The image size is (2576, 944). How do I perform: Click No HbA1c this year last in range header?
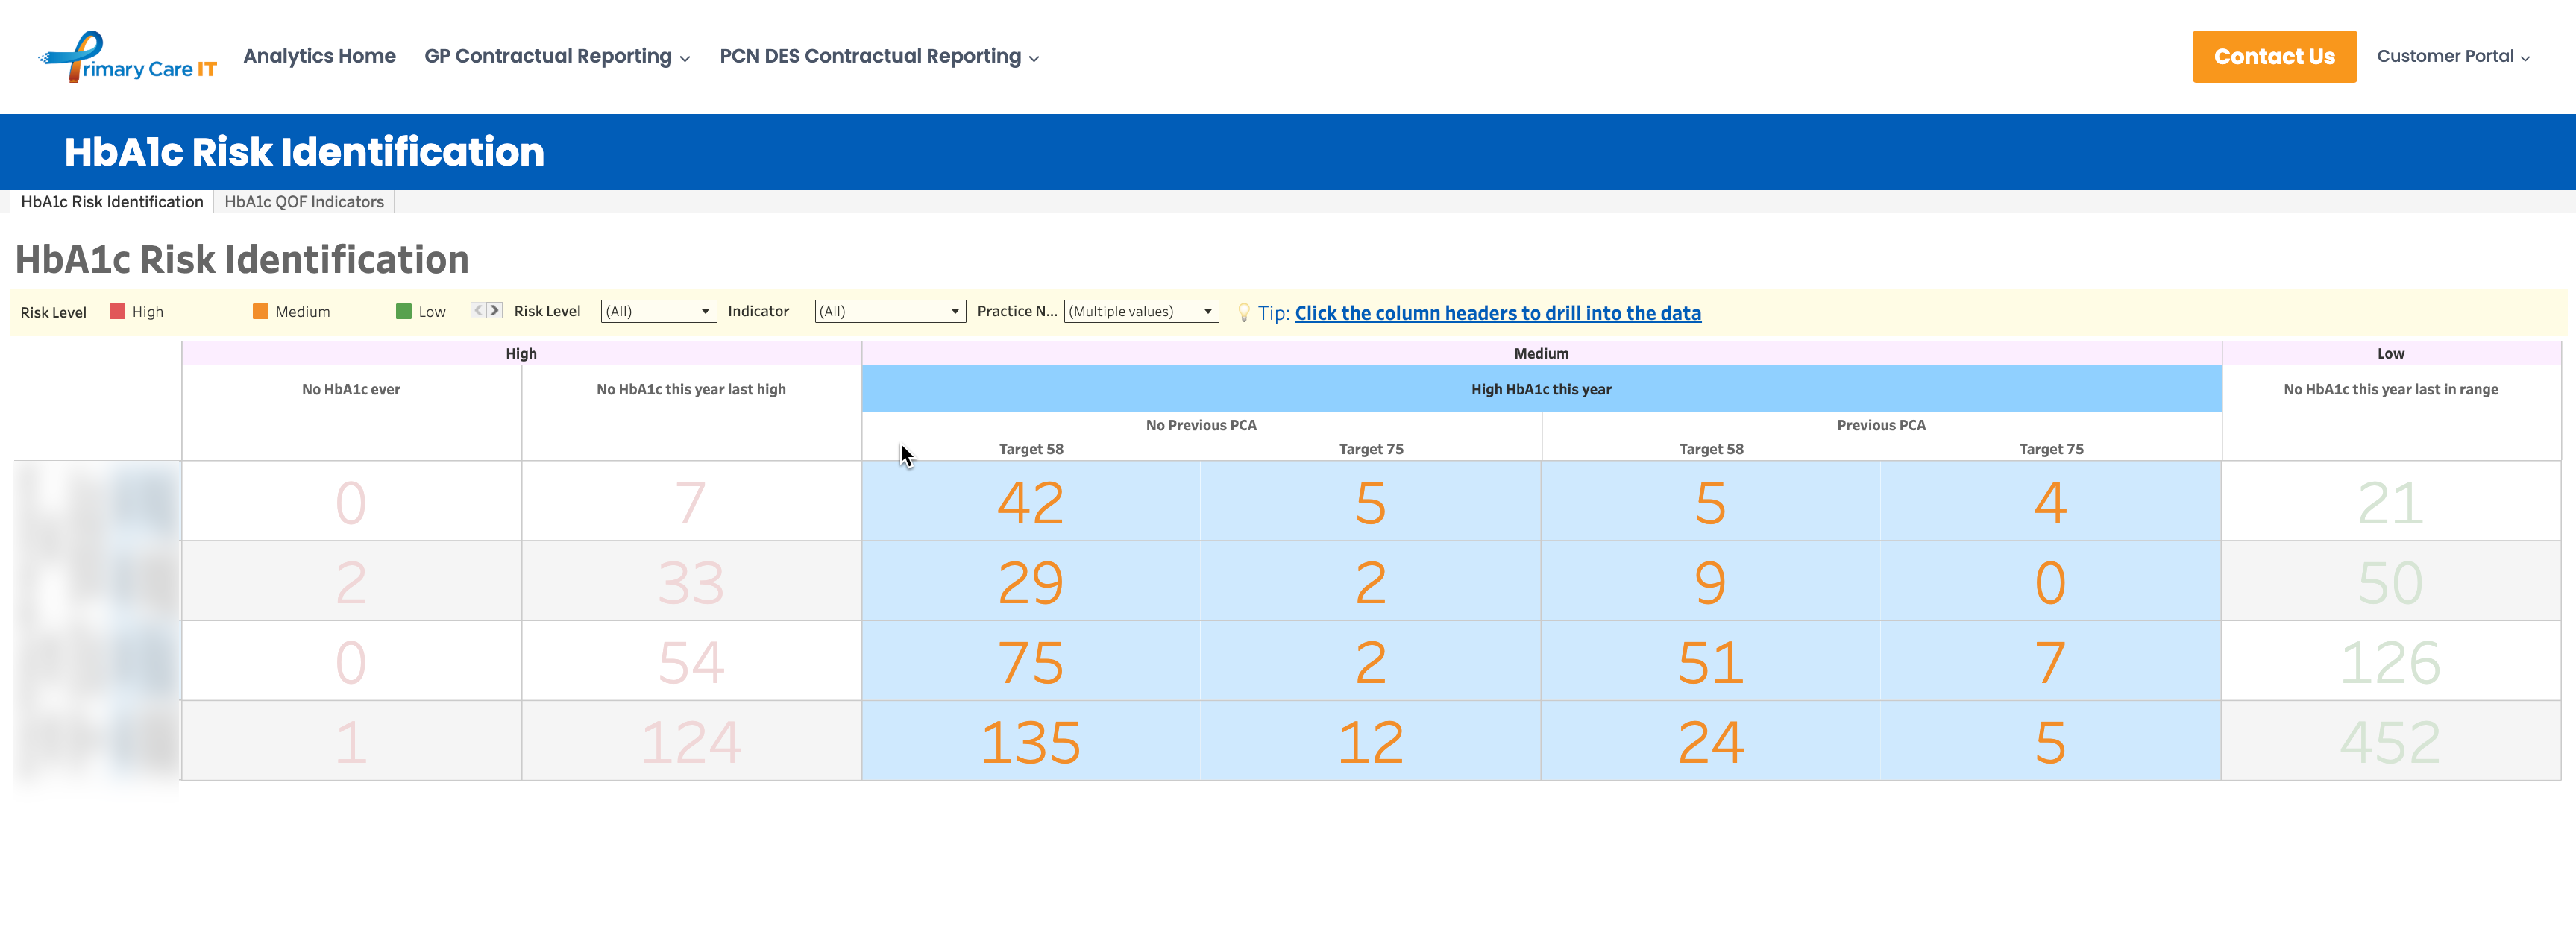2390,390
